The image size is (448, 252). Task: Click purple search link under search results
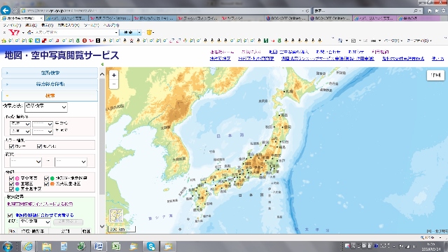coord(40,204)
